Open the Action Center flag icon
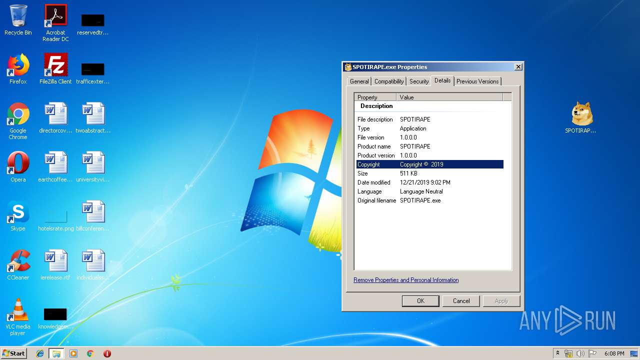The height and width of the screenshot is (360, 640). click(x=592, y=353)
